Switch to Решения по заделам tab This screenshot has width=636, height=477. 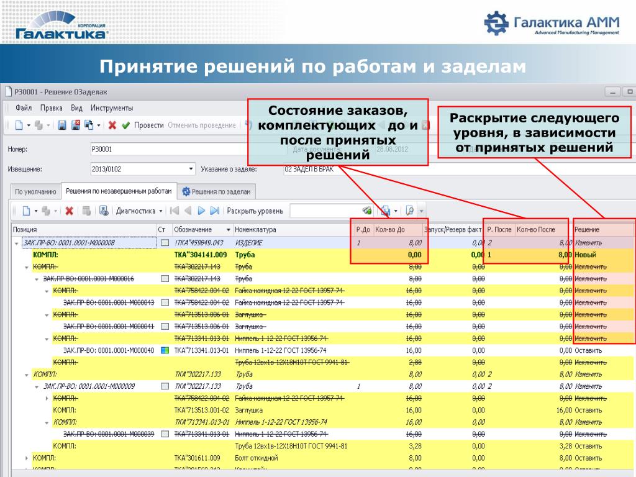(216, 192)
